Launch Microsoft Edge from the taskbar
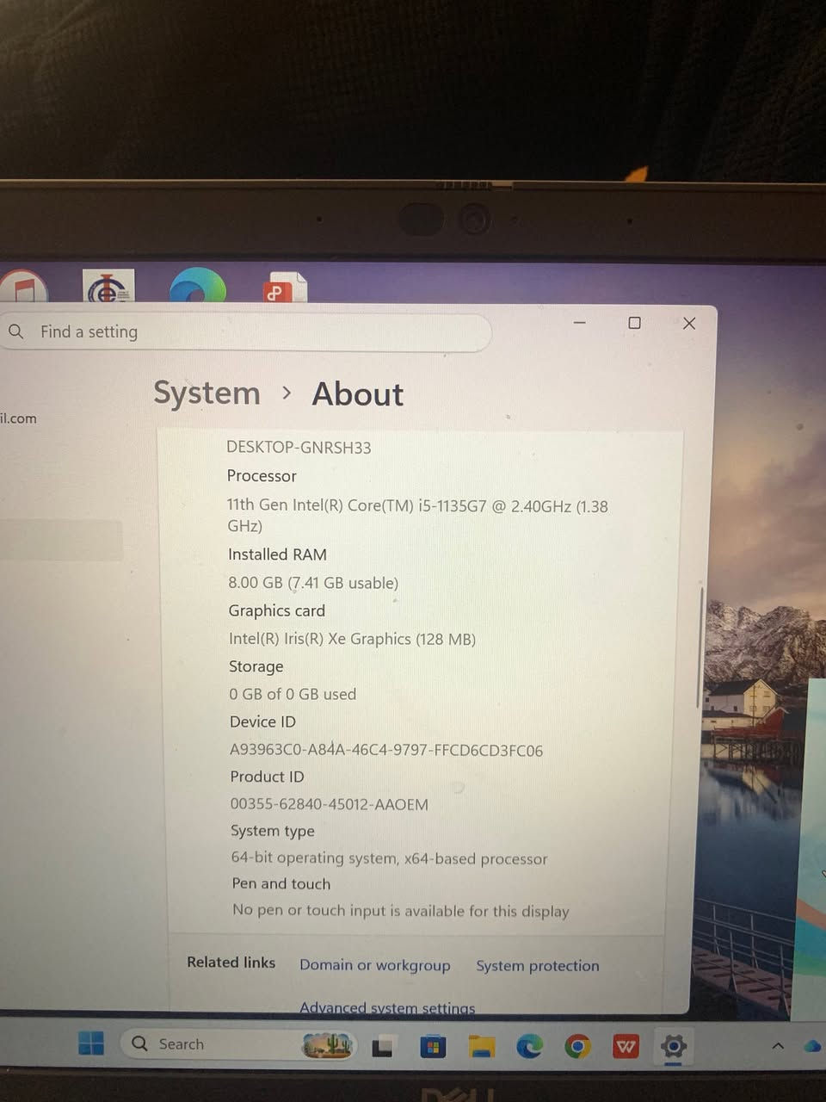 (x=529, y=1046)
